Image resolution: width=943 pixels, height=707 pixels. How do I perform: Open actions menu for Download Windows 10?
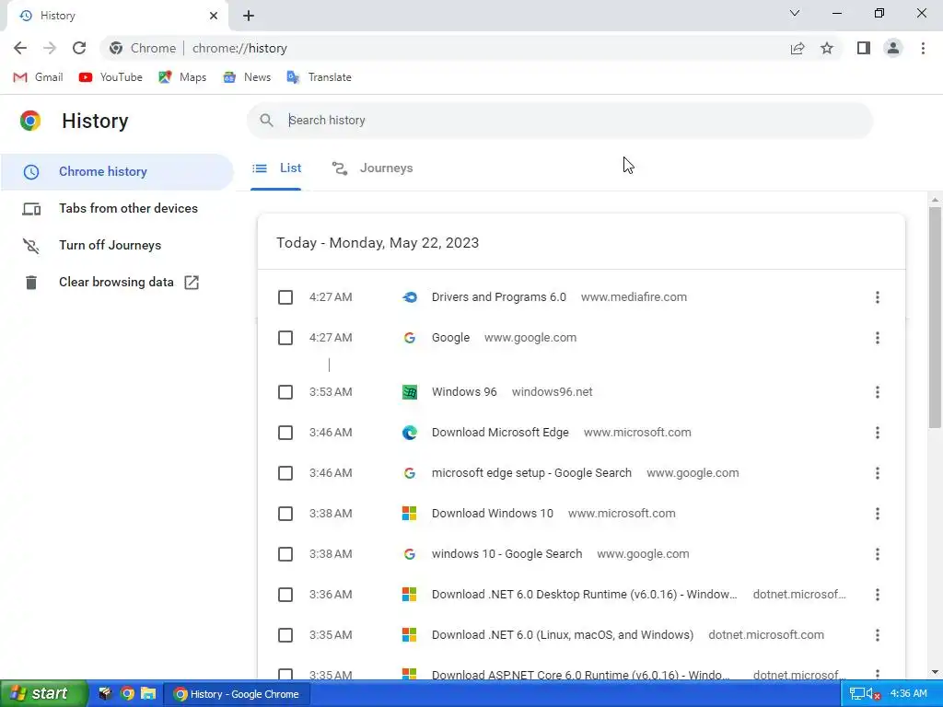pyautogui.click(x=878, y=514)
